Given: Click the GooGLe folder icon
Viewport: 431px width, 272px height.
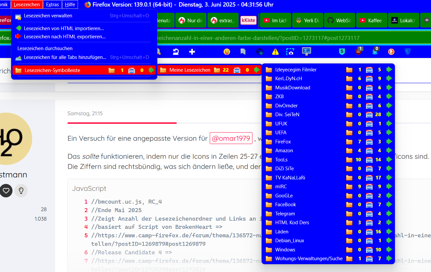Looking at the screenshot, I should coord(269,196).
